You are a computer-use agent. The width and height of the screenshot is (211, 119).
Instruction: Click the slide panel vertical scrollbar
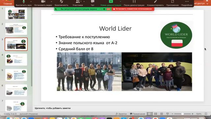[x=32, y=47]
